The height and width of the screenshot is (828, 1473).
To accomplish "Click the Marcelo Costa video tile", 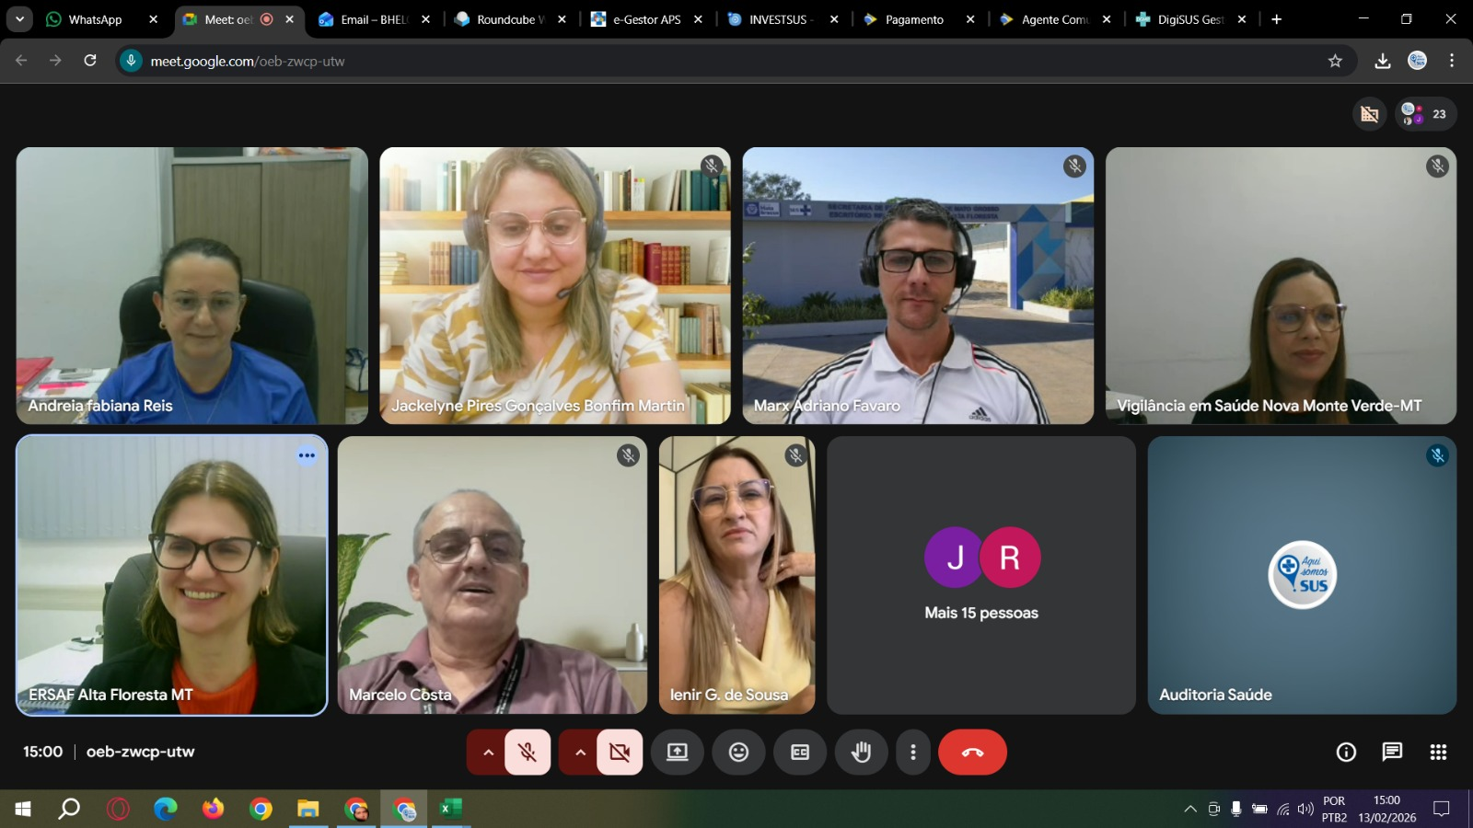I will [x=492, y=575].
